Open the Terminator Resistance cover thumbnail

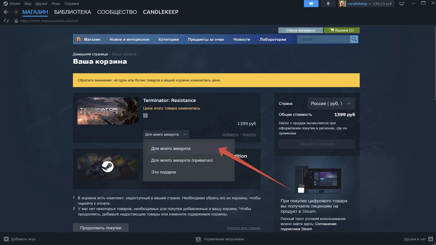point(108,111)
